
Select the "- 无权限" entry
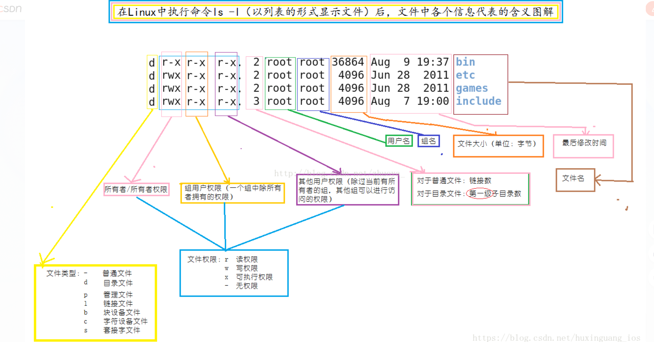[x=241, y=286]
